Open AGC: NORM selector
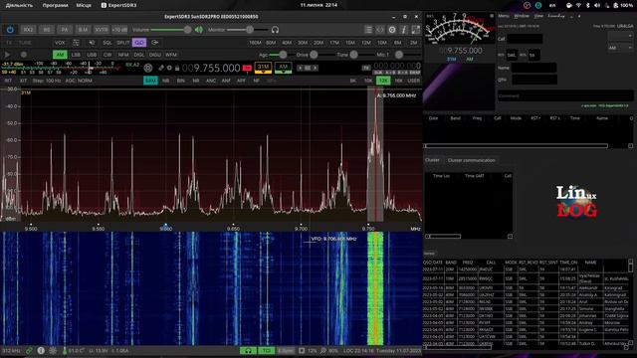This screenshot has height=358, width=637. (x=79, y=81)
